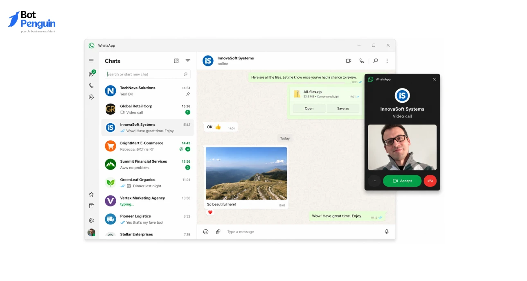Viewport: 527px width, 281px height.
Task: Click the heart reaction under the photo
Action: point(210,212)
